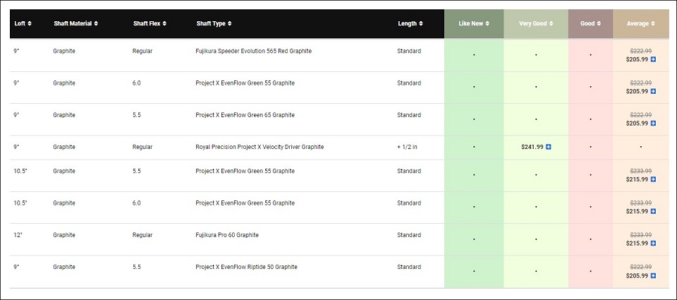Image resolution: width=677 pixels, height=300 pixels.
Task: Click plus icon in Fujikura Speeder Evolution row
Action: [x=653, y=59]
